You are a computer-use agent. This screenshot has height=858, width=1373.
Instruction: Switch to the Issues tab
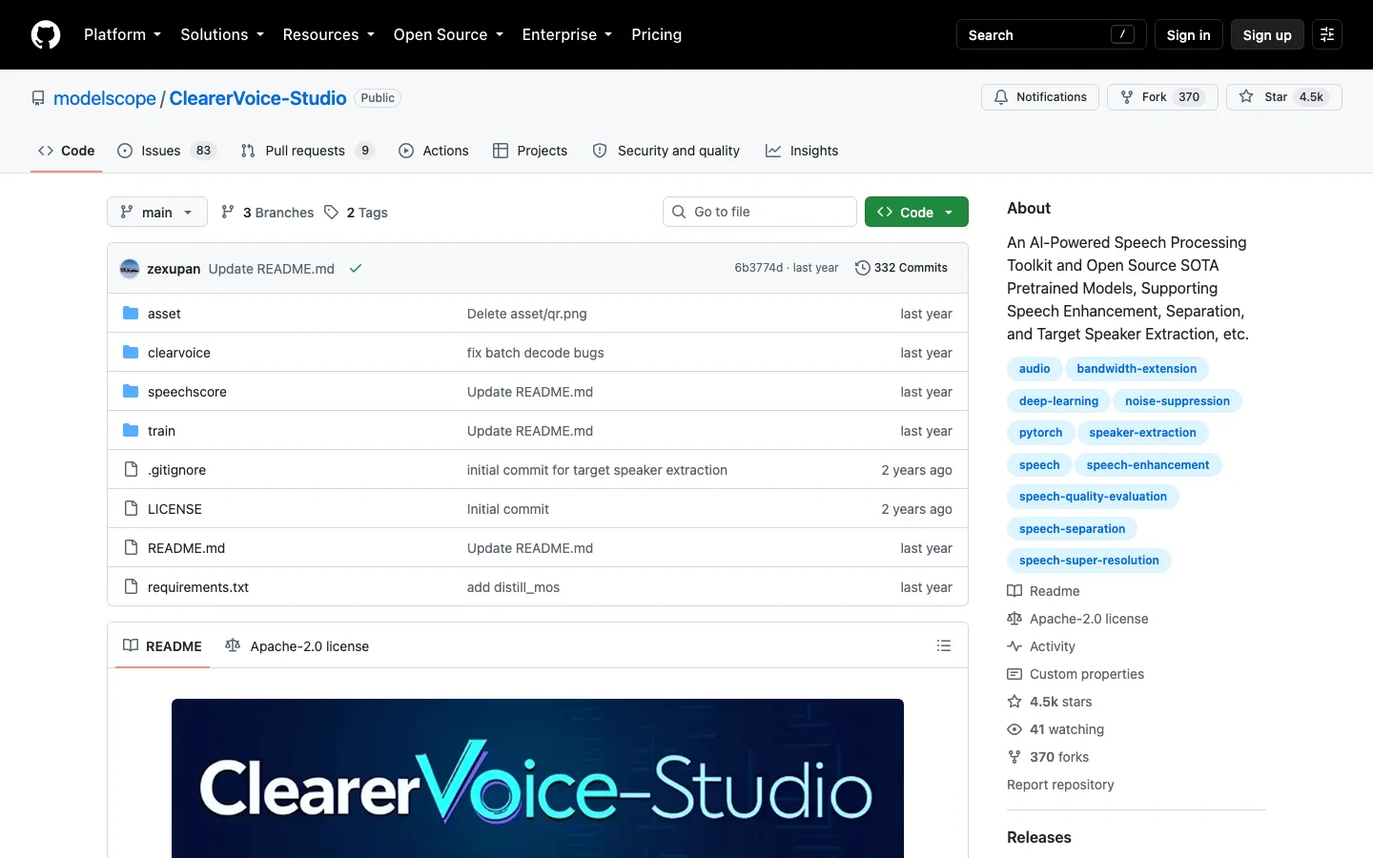pyautogui.click(x=167, y=151)
